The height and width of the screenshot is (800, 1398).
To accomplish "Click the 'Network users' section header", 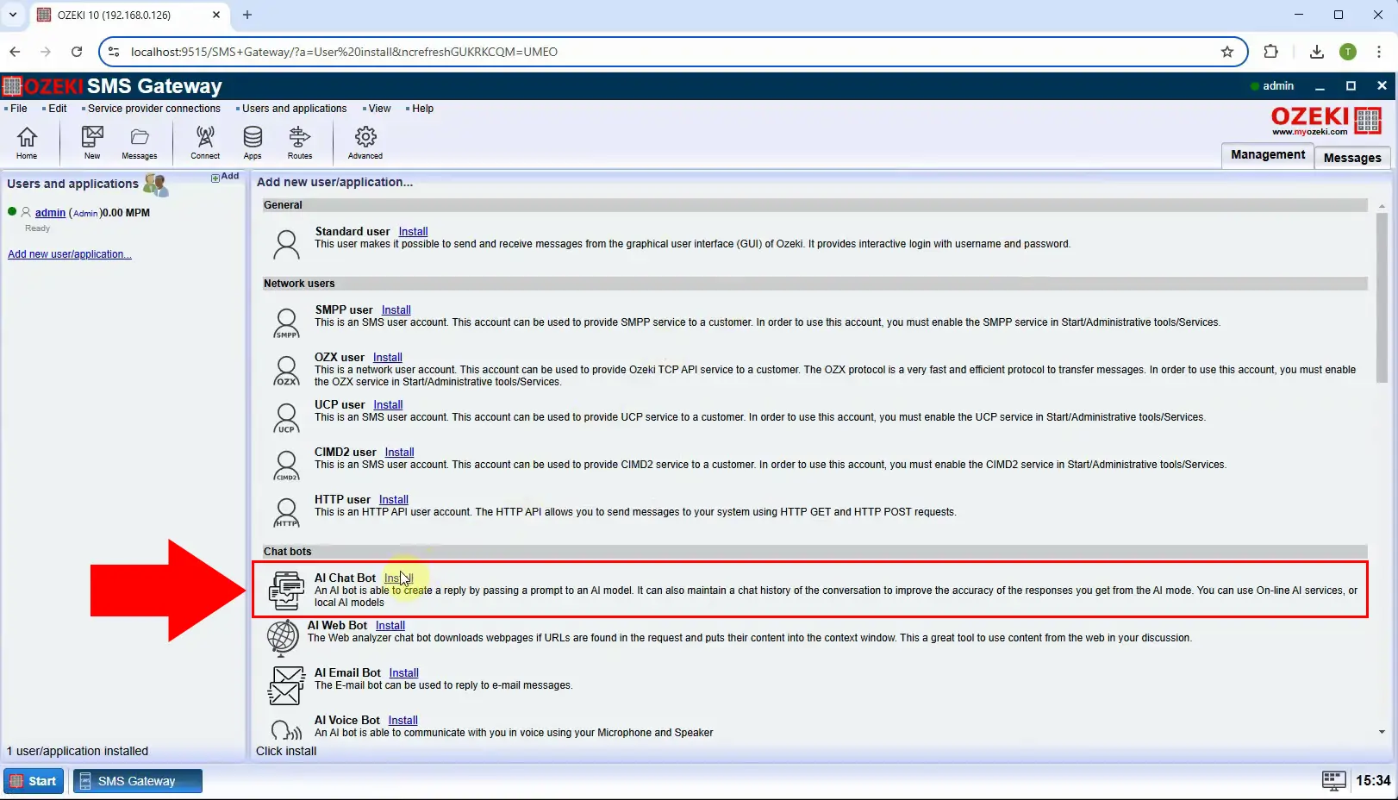I will [x=814, y=284].
